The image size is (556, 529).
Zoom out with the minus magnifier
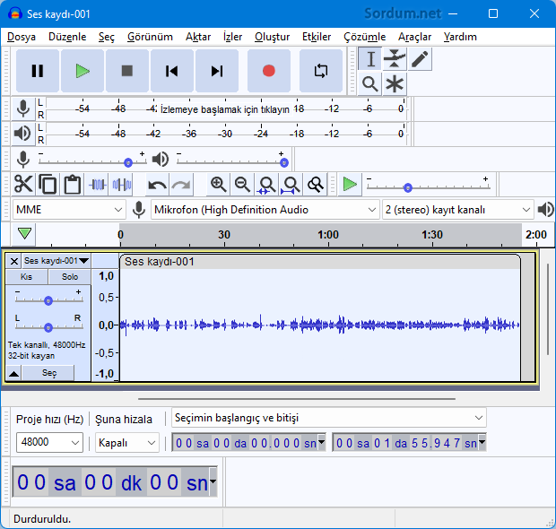click(x=242, y=185)
